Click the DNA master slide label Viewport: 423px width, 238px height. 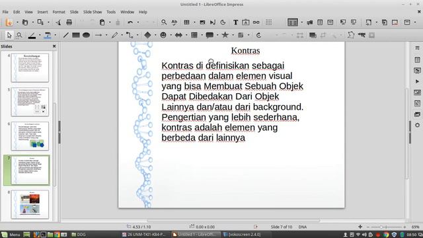(x=303, y=227)
